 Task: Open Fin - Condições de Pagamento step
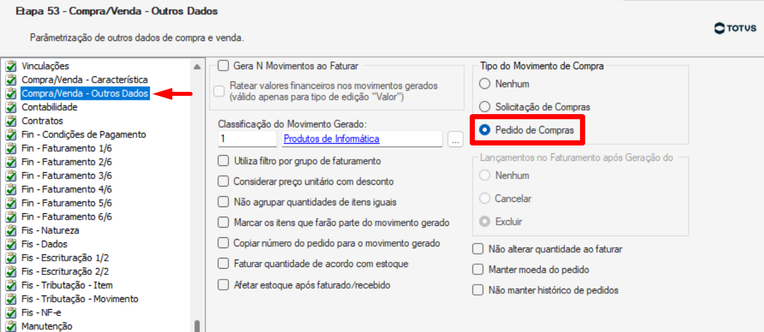84,135
